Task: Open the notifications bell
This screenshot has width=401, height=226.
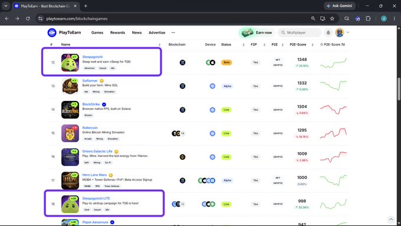Action: tap(328, 32)
